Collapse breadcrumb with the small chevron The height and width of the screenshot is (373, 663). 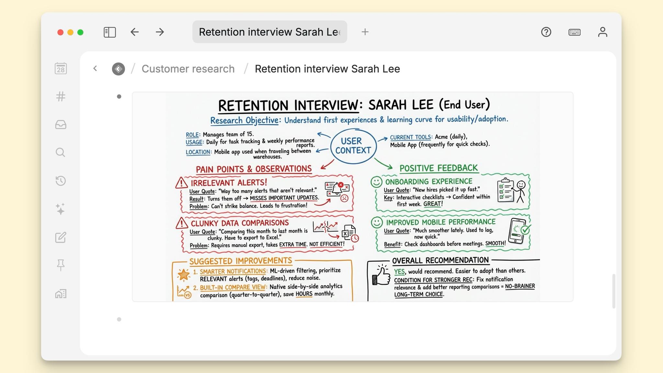tap(95, 68)
